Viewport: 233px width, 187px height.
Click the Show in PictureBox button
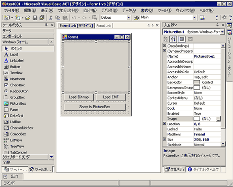pos(95,107)
